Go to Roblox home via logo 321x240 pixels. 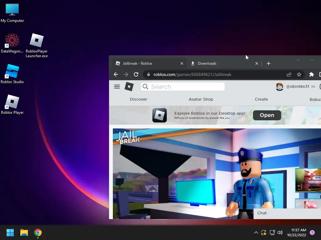[129, 87]
